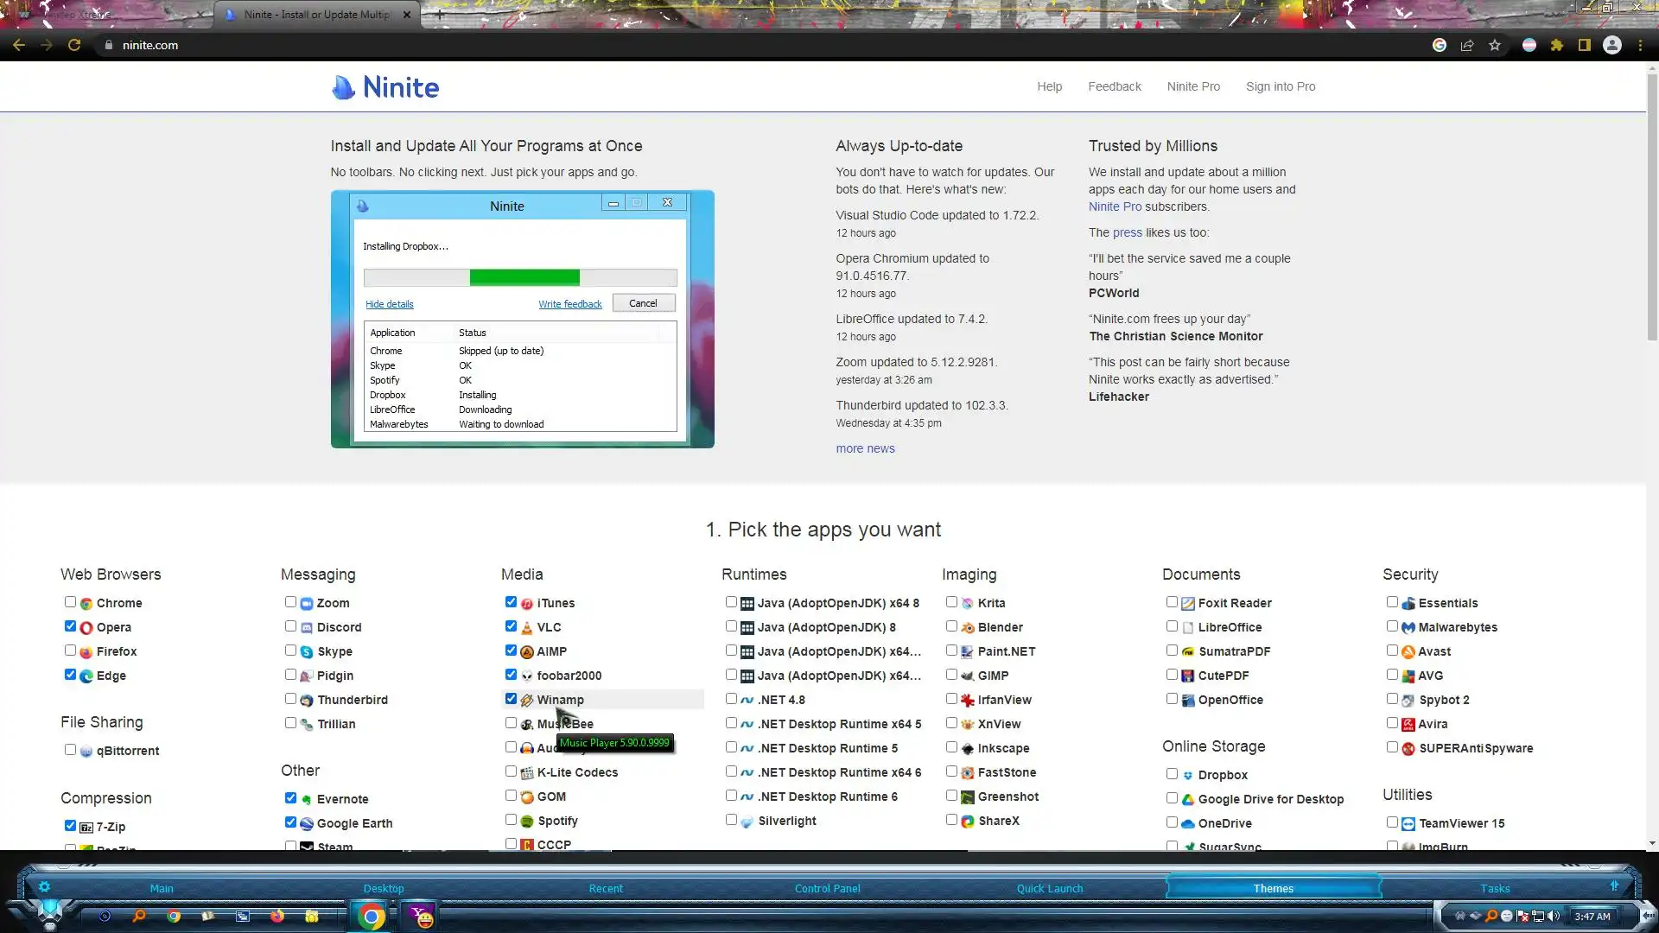The height and width of the screenshot is (933, 1659).
Task: Click the share page icon
Action: click(1467, 45)
